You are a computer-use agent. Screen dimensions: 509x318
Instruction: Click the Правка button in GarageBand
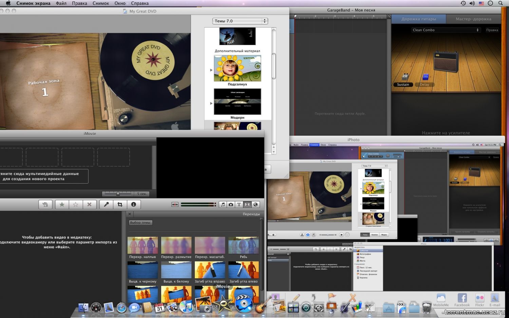pos(492,30)
